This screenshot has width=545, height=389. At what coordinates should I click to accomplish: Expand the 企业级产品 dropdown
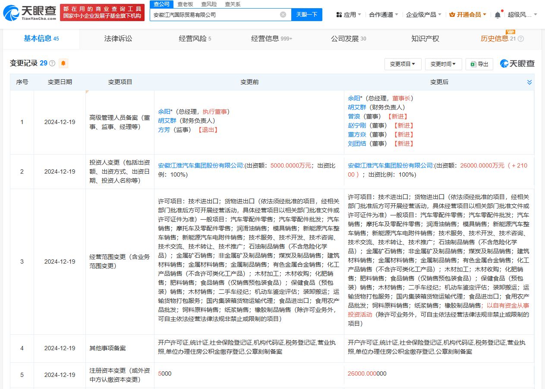(x=424, y=15)
